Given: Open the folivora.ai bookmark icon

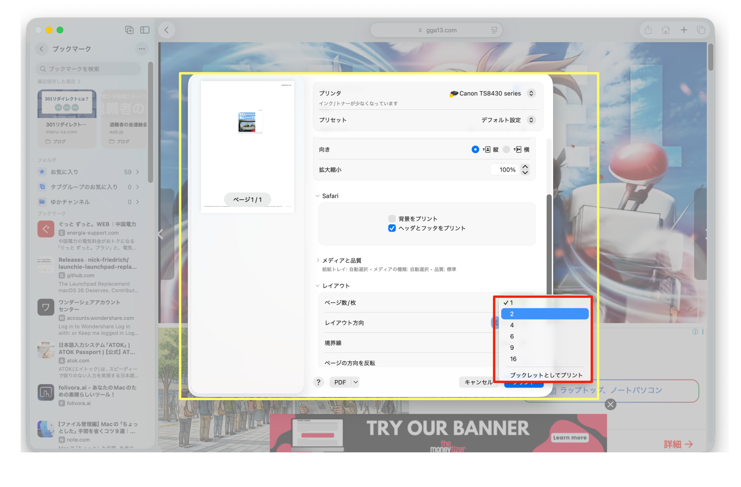Looking at the screenshot, I should point(46,392).
